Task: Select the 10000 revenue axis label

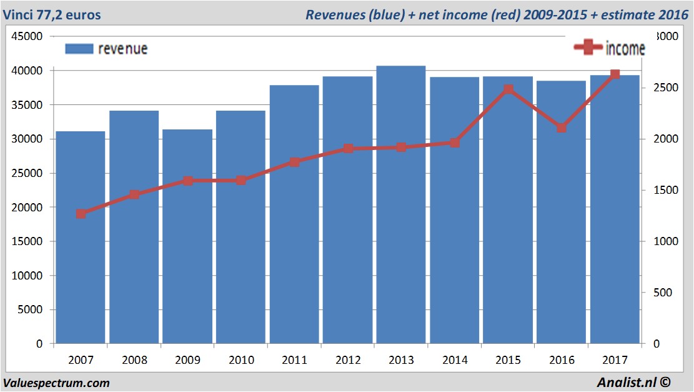Action: [27, 276]
